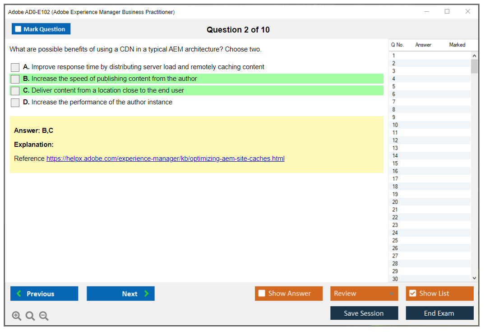This screenshot has height=332, width=485.
Task: Click Save Session button
Action: [364, 313]
